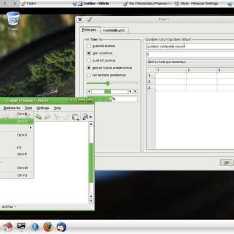
Task: Expand the submenu arrow in KWrite file menu
Action: [x=30, y=128]
